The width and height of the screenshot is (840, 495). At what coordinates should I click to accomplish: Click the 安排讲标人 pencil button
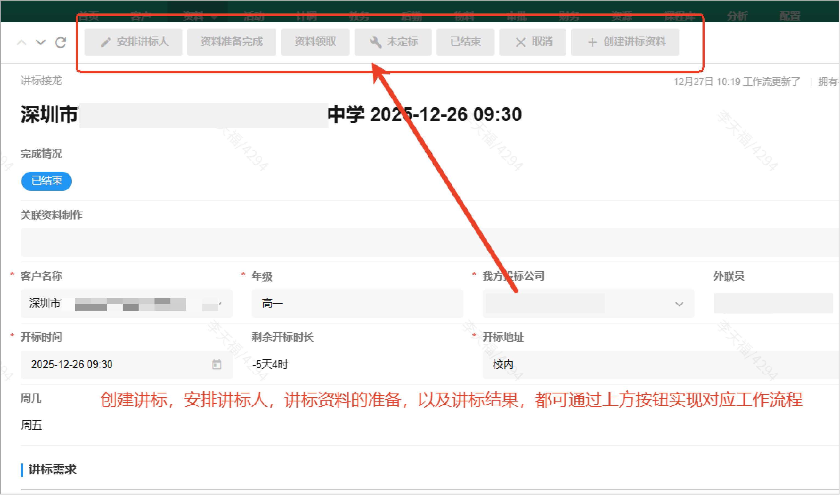[133, 42]
